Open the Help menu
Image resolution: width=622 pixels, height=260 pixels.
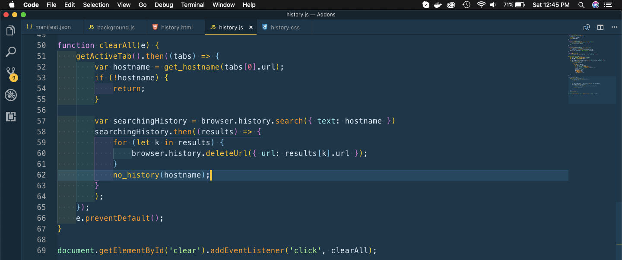[x=249, y=5]
